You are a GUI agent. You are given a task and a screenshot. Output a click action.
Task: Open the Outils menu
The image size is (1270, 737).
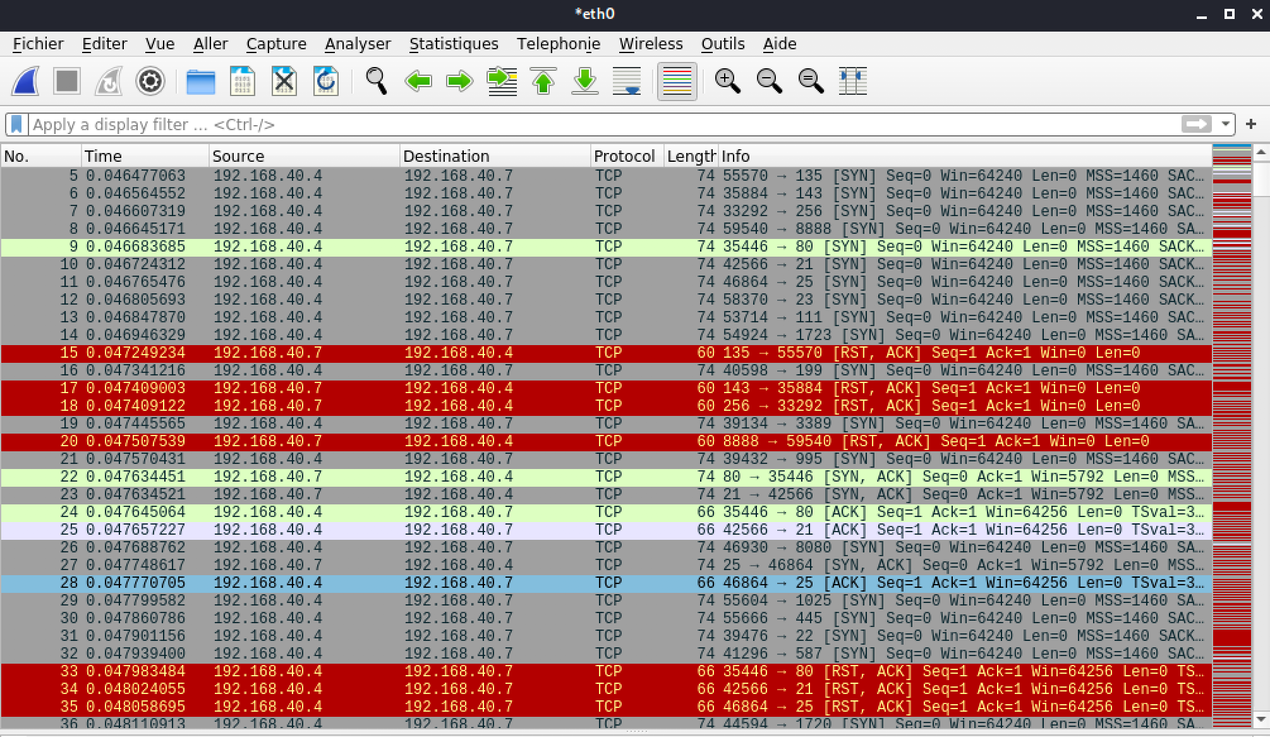[723, 44]
